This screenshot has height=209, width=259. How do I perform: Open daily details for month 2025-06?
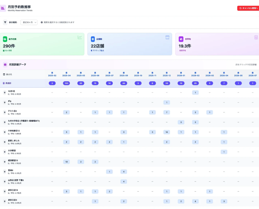95,74
